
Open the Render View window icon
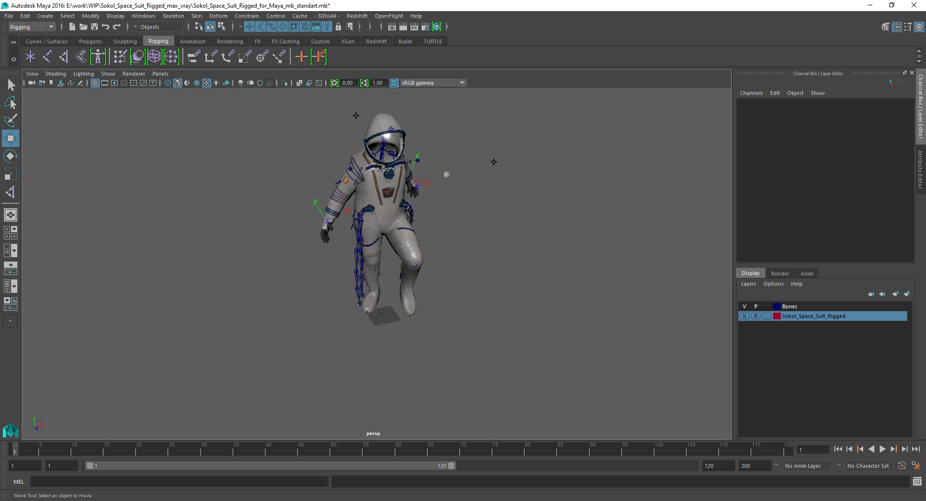coord(392,27)
